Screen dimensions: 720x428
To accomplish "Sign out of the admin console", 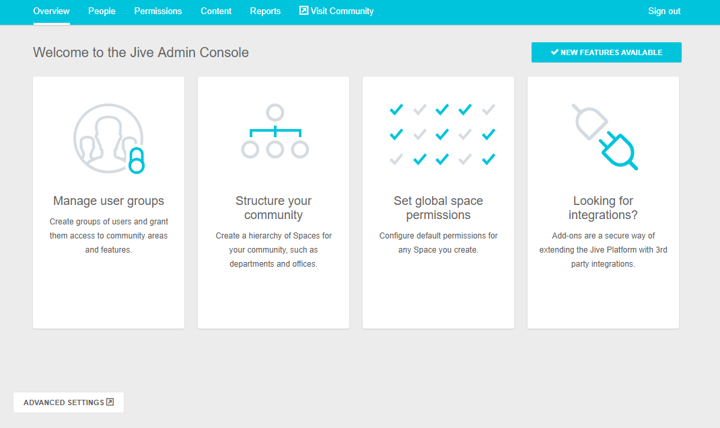I will (x=664, y=11).
